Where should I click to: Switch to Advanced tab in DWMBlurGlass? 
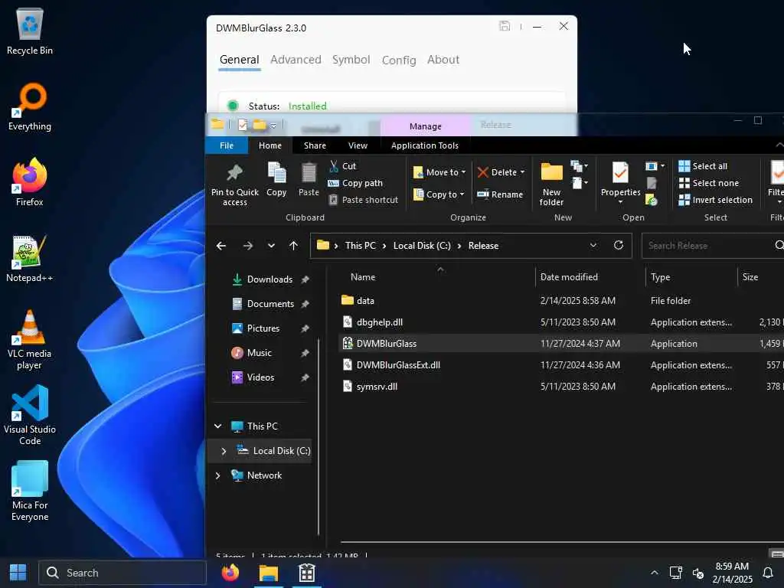click(296, 60)
